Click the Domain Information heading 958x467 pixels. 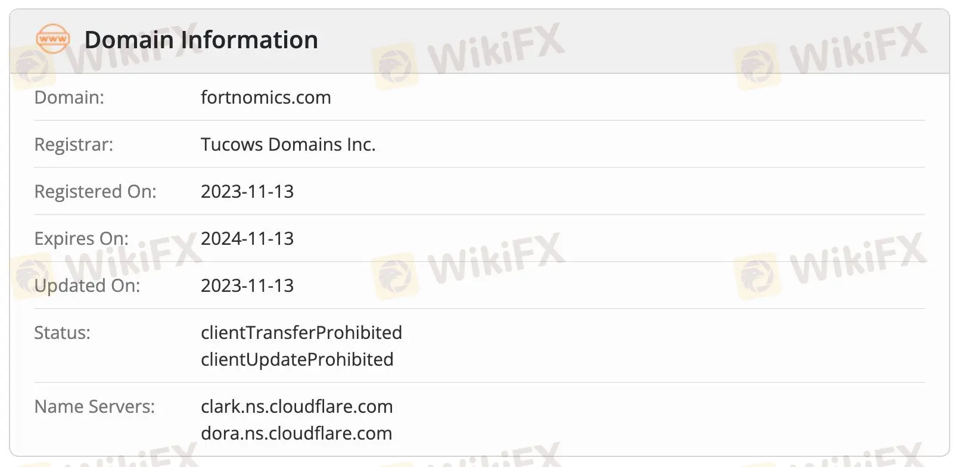[201, 40]
